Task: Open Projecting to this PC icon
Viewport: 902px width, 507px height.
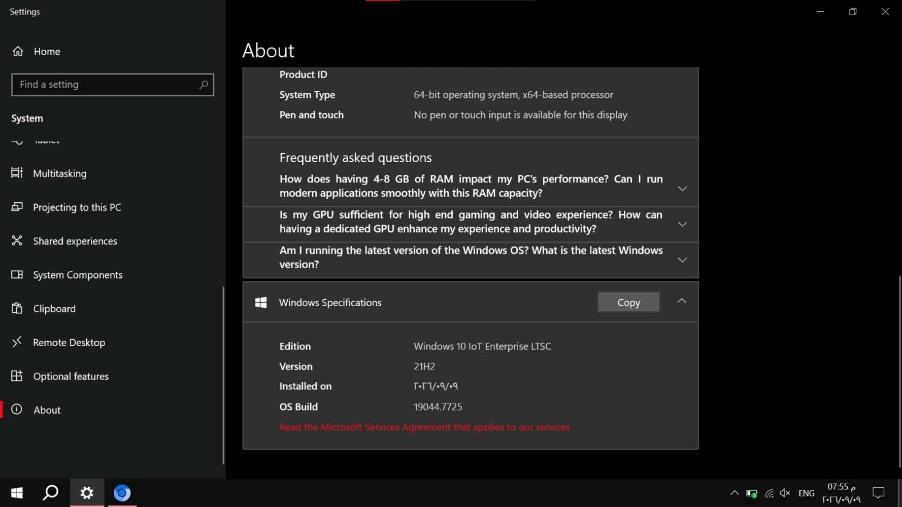Action: tap(17, 207)
